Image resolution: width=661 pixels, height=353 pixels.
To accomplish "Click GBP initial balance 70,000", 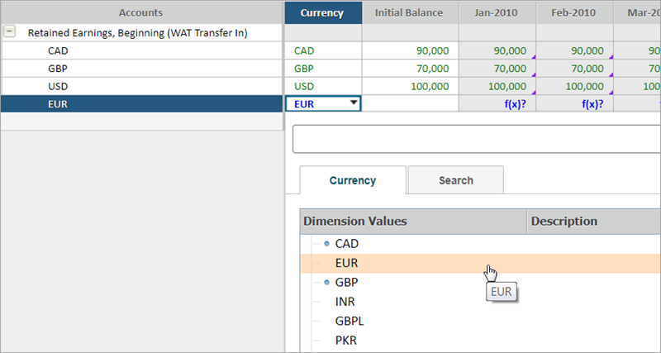I will [410, 69].
